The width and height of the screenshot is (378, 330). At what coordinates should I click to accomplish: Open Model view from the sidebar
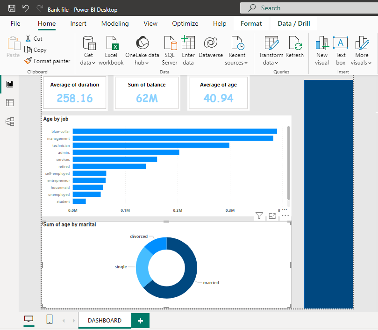(9, 121)
